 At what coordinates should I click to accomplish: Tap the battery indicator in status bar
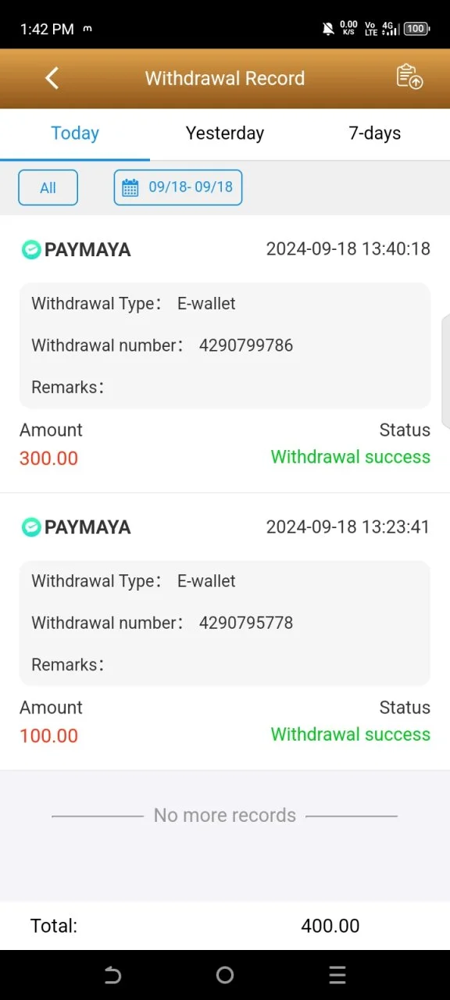coord(416,29)
